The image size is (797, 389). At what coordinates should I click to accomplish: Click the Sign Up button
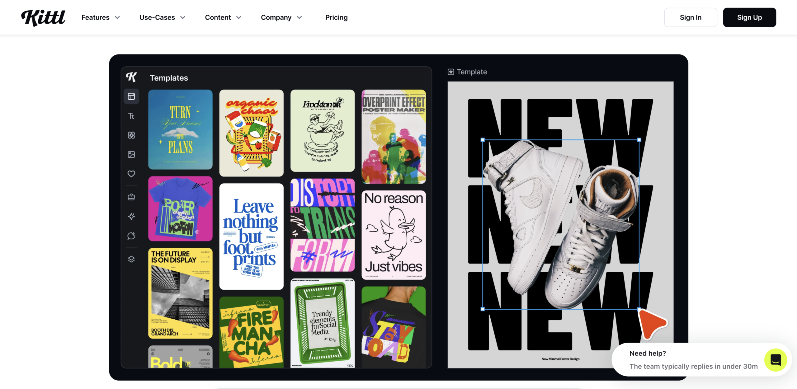[x=749, y=17]
